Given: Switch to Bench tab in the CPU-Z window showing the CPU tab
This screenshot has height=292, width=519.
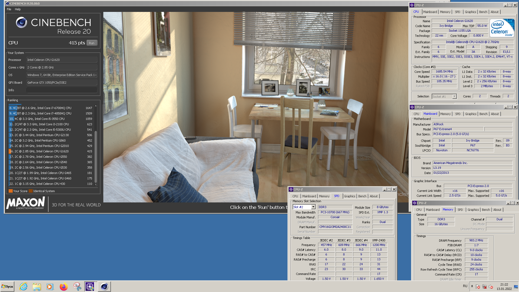Looking at the screenshot, I should (x=483, y=12).
